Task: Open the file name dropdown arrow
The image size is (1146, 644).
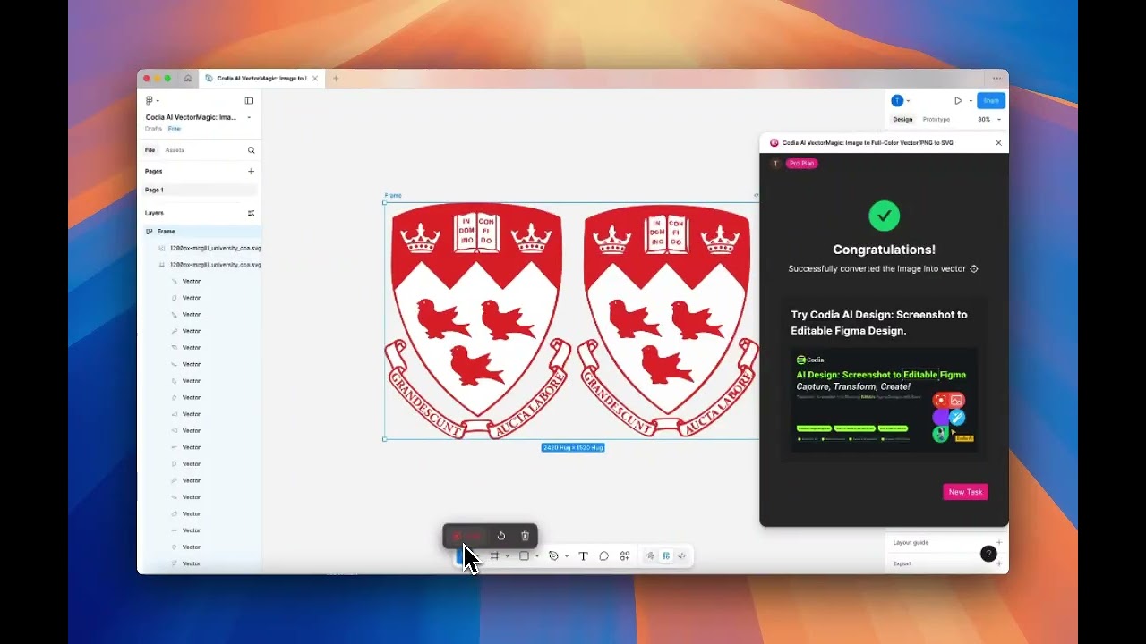Action: (x=249, y=117)
